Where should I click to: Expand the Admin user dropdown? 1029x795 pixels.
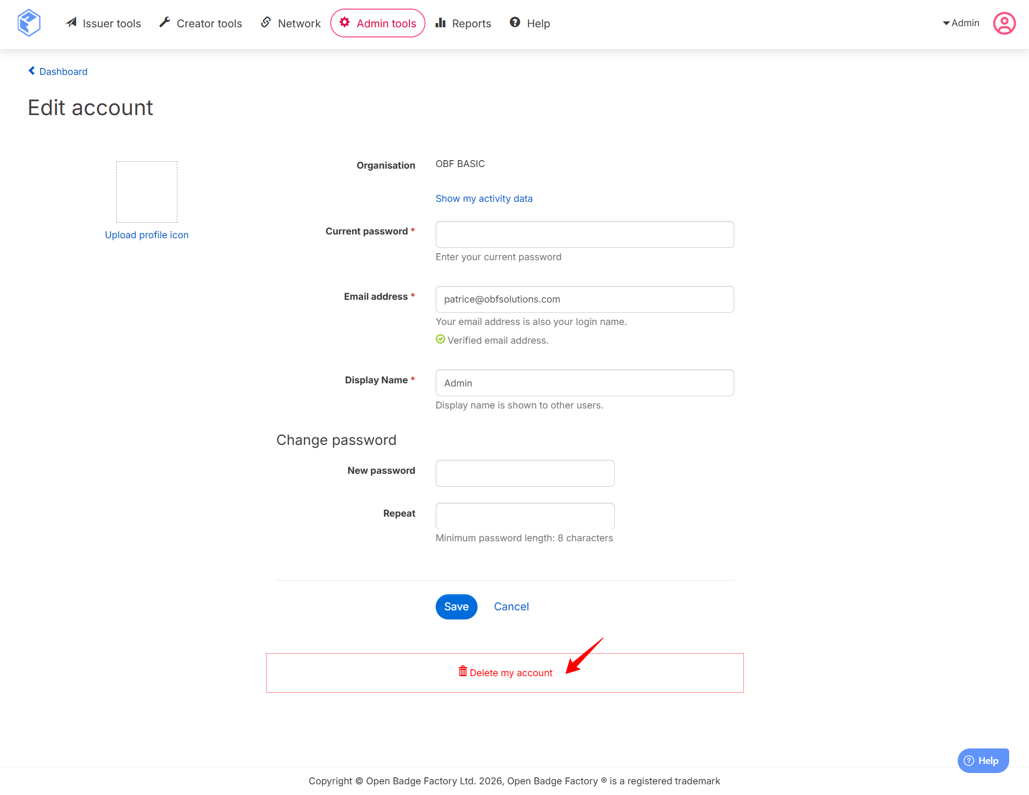[x=960, y=23]
